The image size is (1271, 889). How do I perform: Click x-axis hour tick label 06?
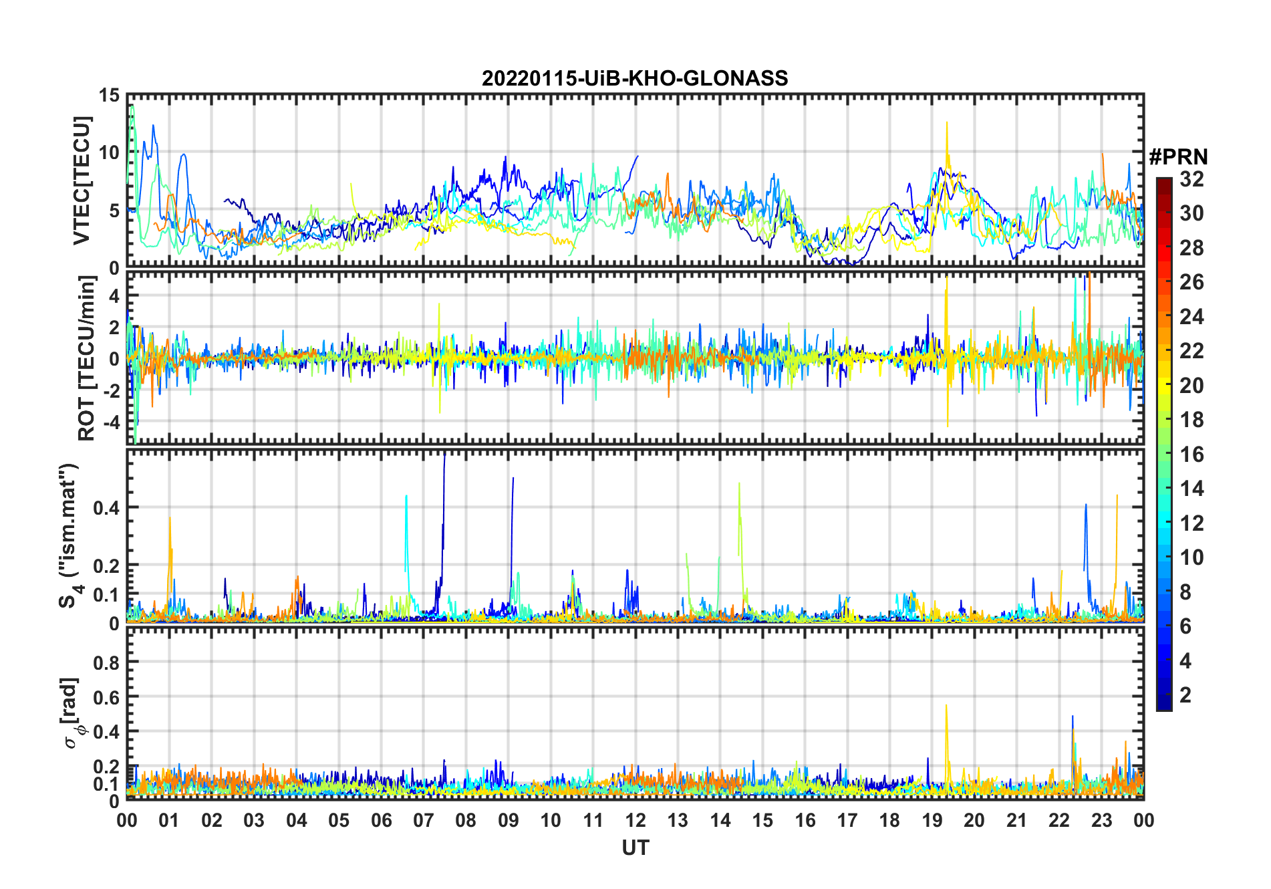pos(382,820)
